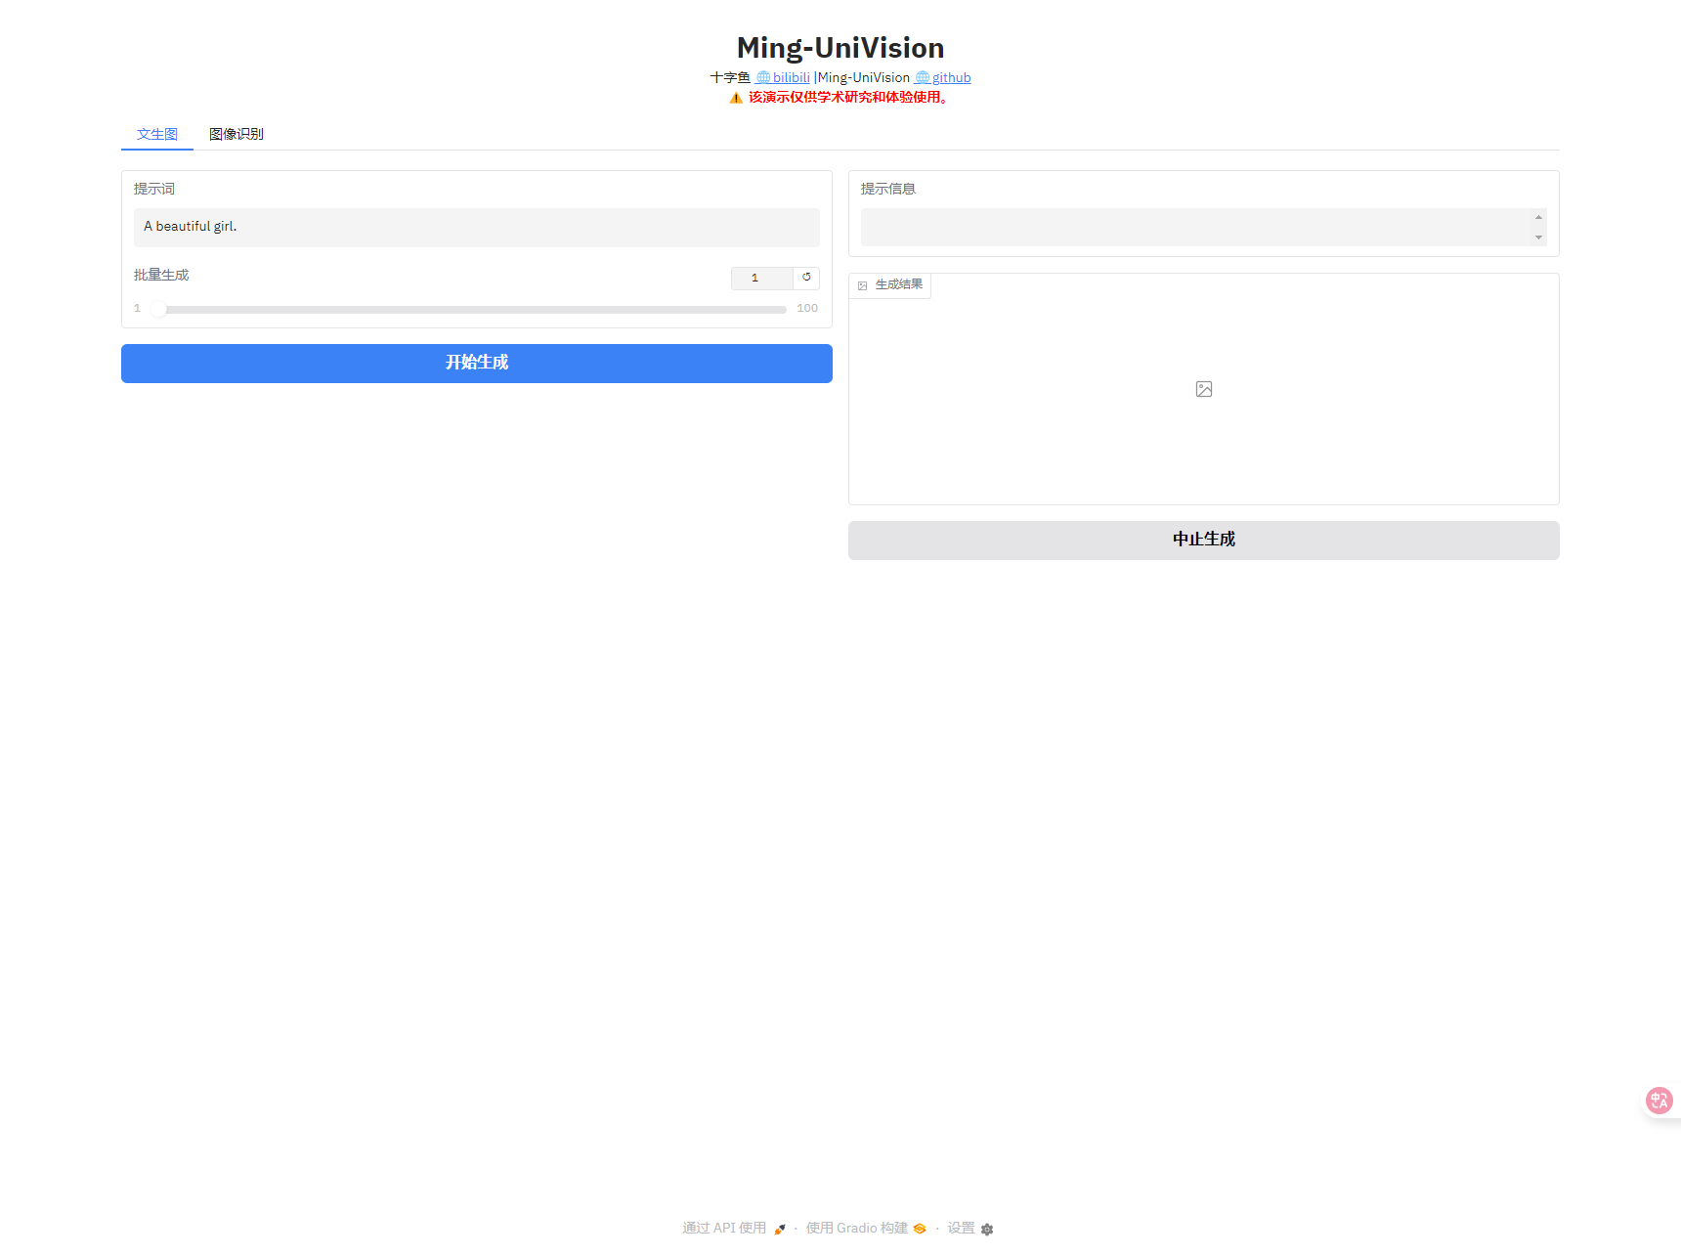Click the image placeholder icon in results panel
1681x1255 pixels.
tap(1204, 389)
